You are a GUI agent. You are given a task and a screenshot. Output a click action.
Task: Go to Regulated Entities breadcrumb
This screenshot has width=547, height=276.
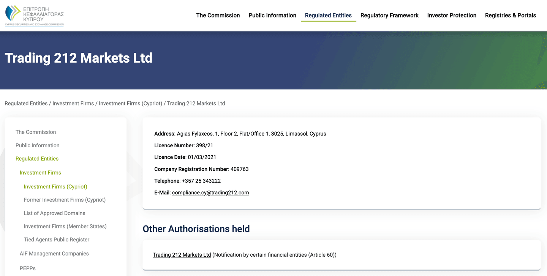(x=26, y=104)
